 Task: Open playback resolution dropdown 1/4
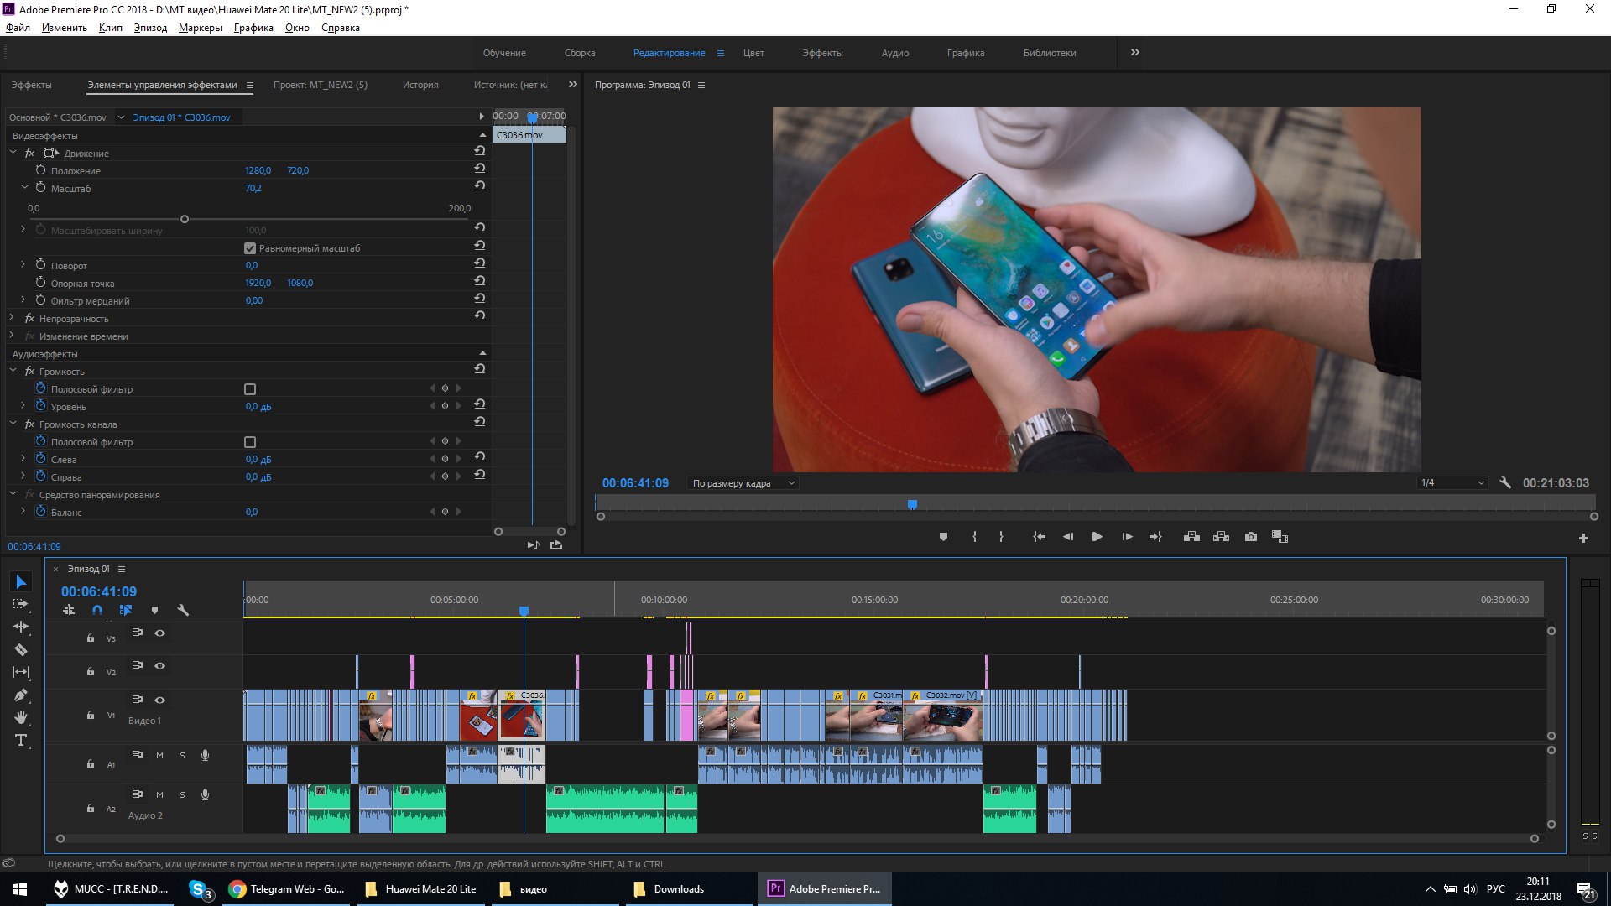1452,483
